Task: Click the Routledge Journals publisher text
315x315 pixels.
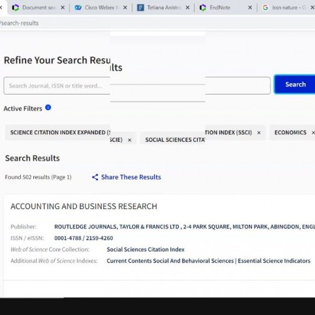Action: pos(185,227)
